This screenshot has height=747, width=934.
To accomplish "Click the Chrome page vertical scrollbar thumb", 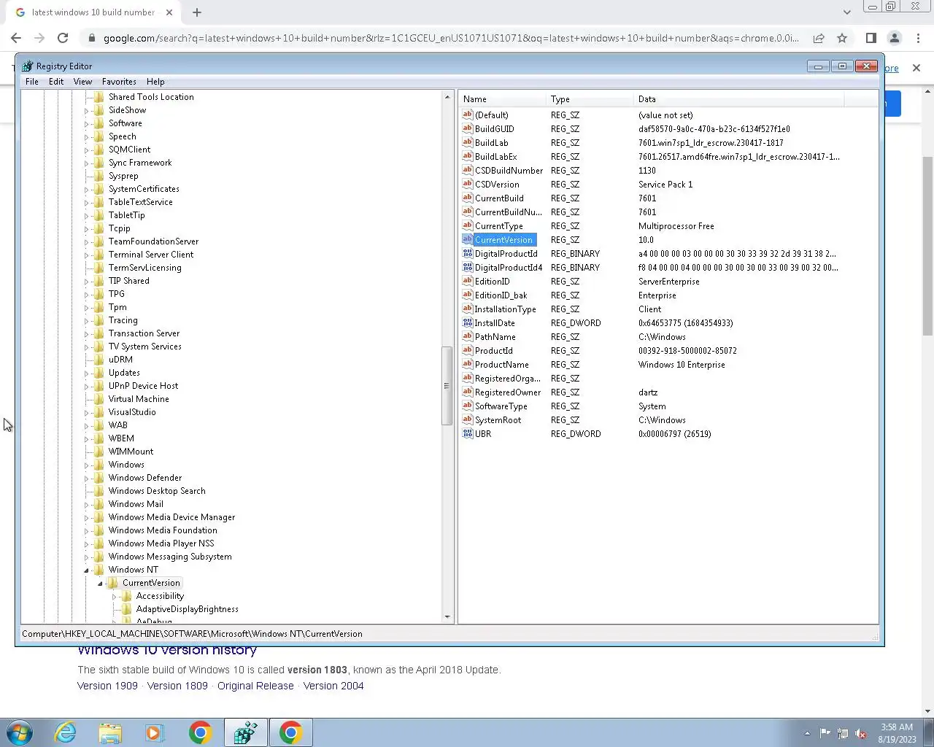I will [928, 246].
